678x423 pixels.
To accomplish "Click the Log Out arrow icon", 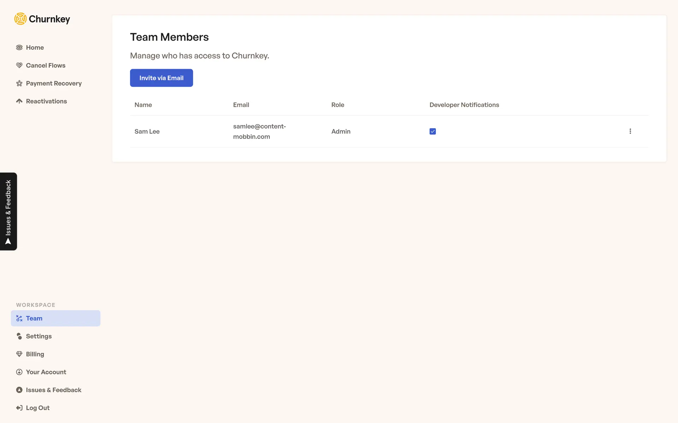I will tap(19, 408).
